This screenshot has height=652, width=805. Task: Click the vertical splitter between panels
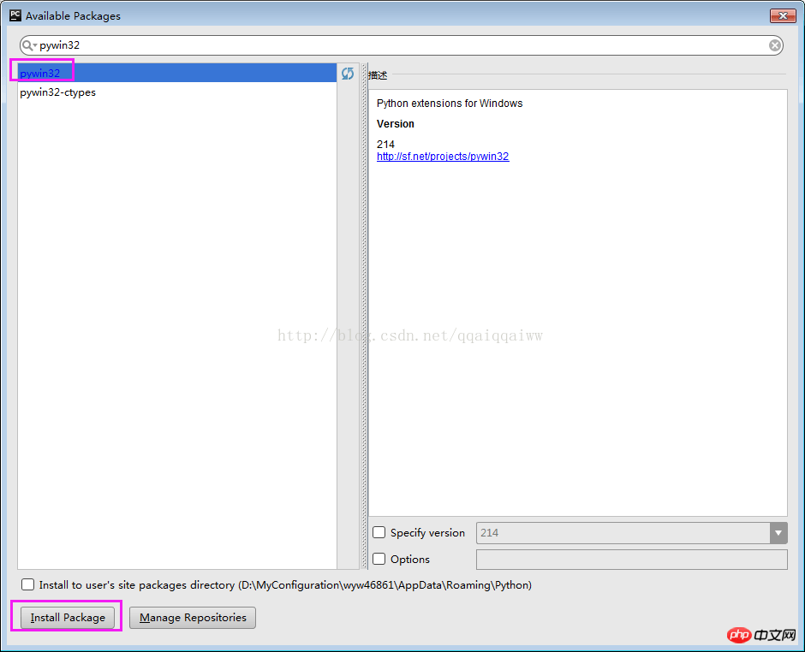pyautogui.click(x=365, y=316)
